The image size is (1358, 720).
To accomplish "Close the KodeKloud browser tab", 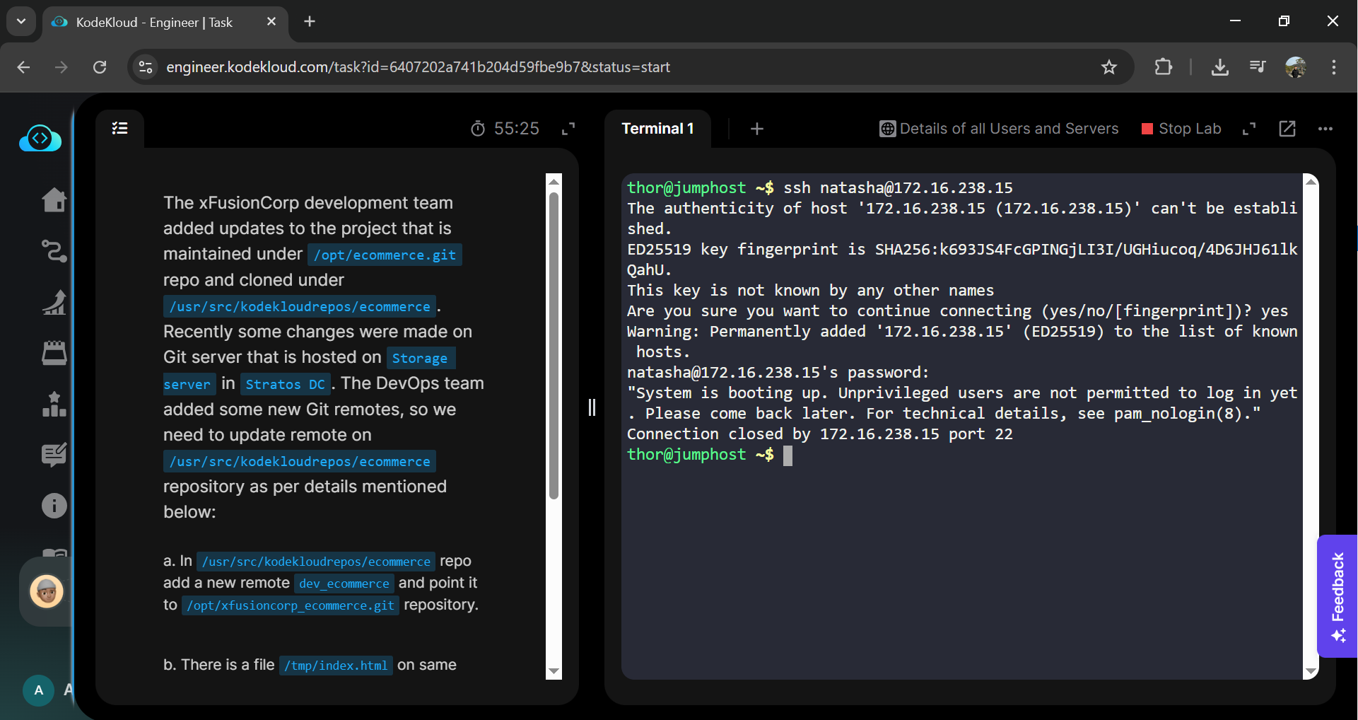I will point(271,22).
